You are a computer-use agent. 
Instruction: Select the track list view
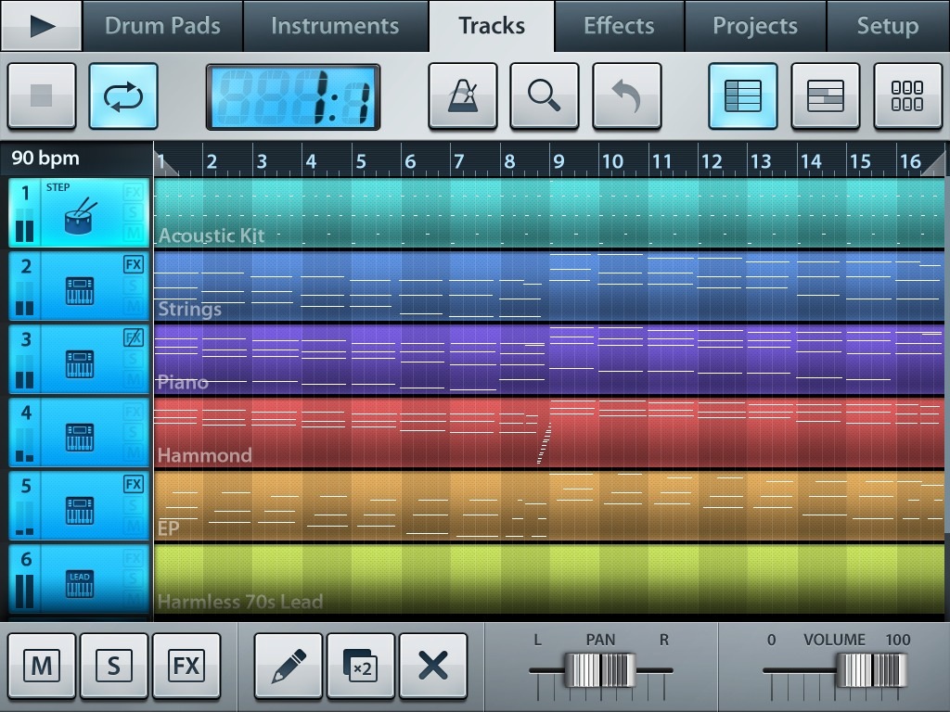[743, 95]
